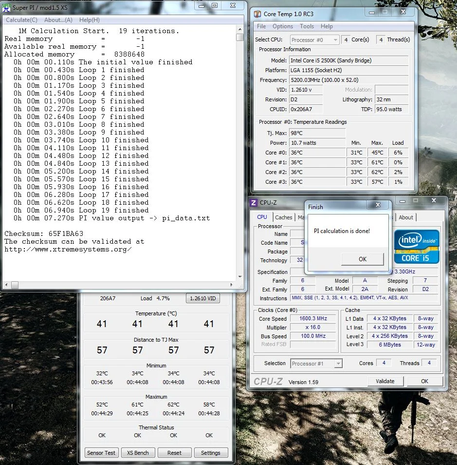Viewport: 457px width, 465px height.
Task: Minimize the Core Temp window
Action: coord(372,12)
